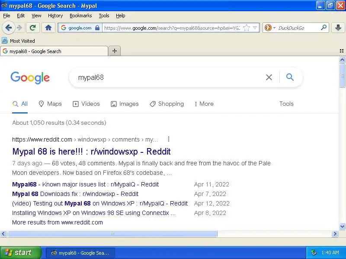Open the Most Visited bookmarks folder
The width and height of the screenshot is (346, 259).
18,41
